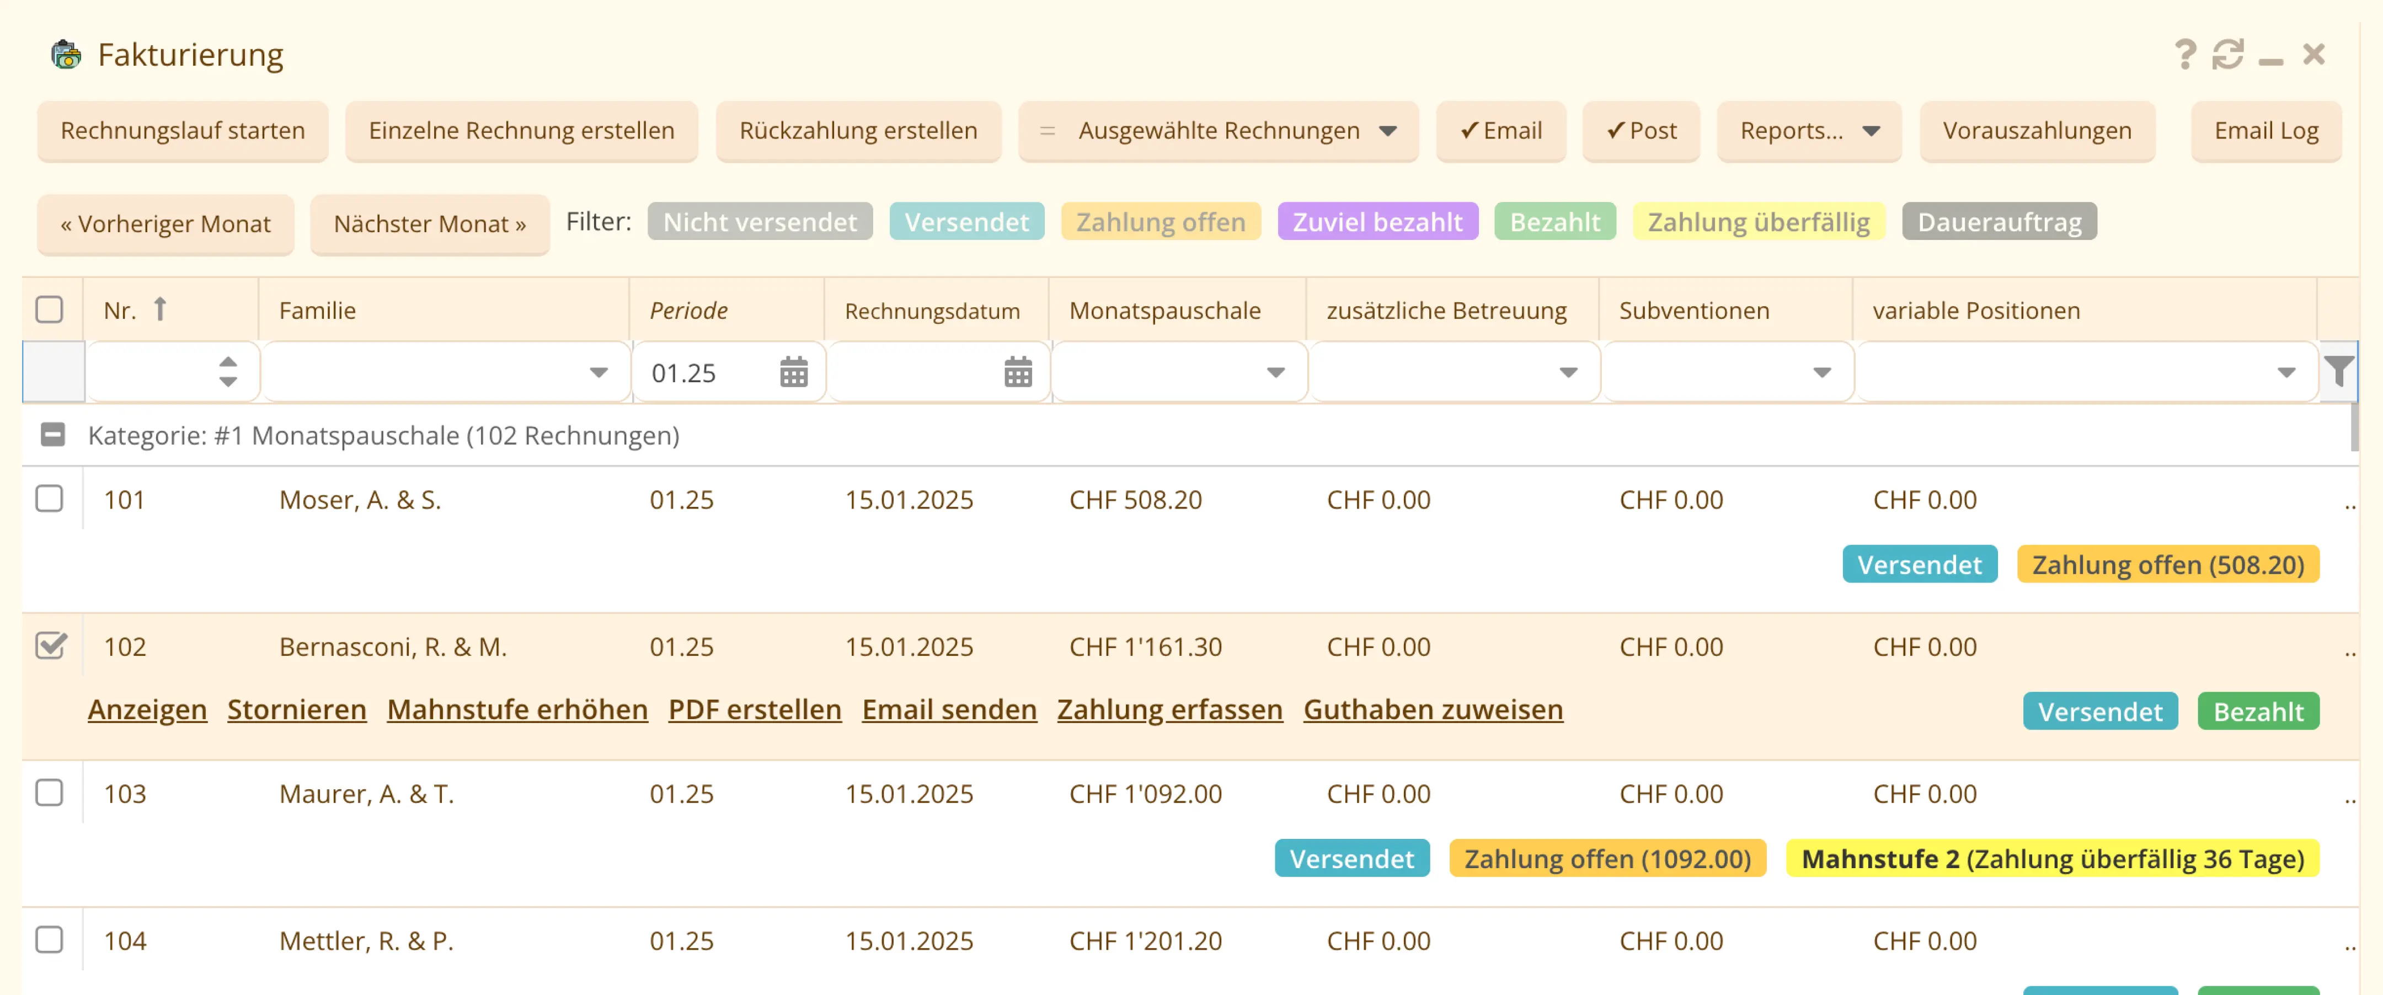Go to « Vorheriger Monat
The height and width of the screenshot is (995, 2383).
point(165,224)
